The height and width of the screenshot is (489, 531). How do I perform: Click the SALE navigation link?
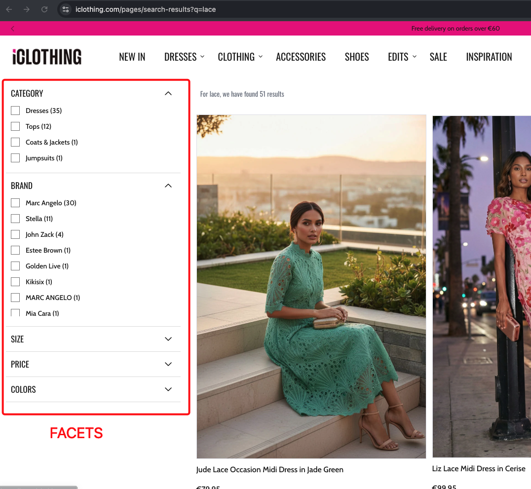[438, 57]
